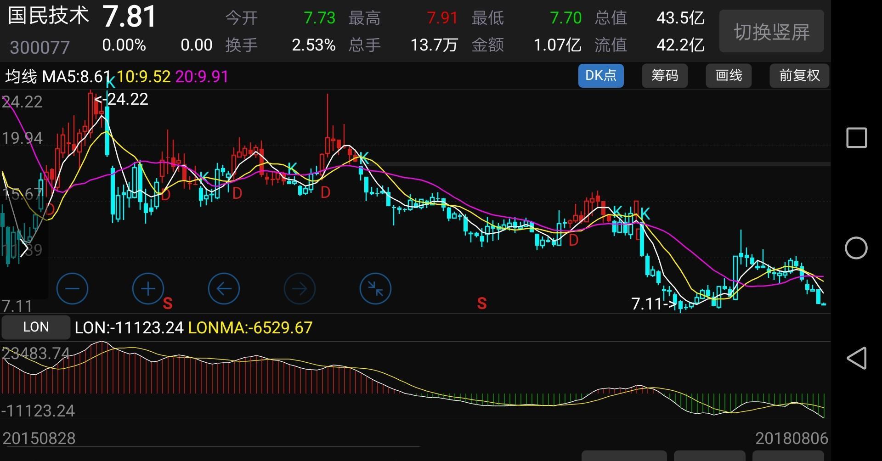This screenshot has width=882, height=461.
Task: Select the 19.94 price axis label
Action: [x=23, y=138]
